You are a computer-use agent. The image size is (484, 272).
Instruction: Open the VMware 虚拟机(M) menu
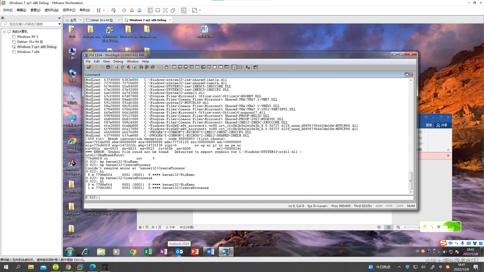[x=51, y=10]
